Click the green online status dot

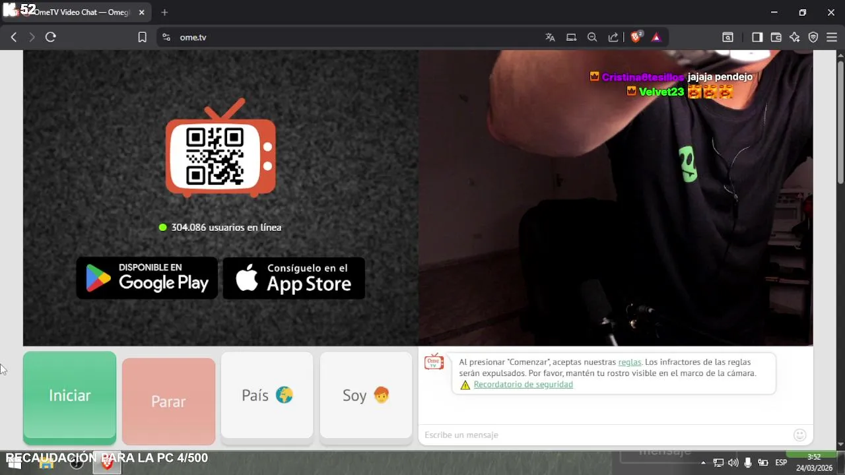click(163, 228)
